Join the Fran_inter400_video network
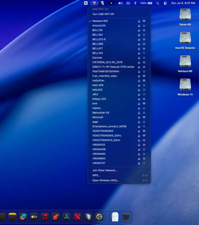This screenshot has width=199, height=225. [119, 76]
